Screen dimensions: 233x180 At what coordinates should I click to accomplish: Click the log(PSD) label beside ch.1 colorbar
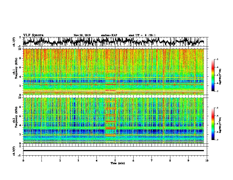click(x=221, y=77)
